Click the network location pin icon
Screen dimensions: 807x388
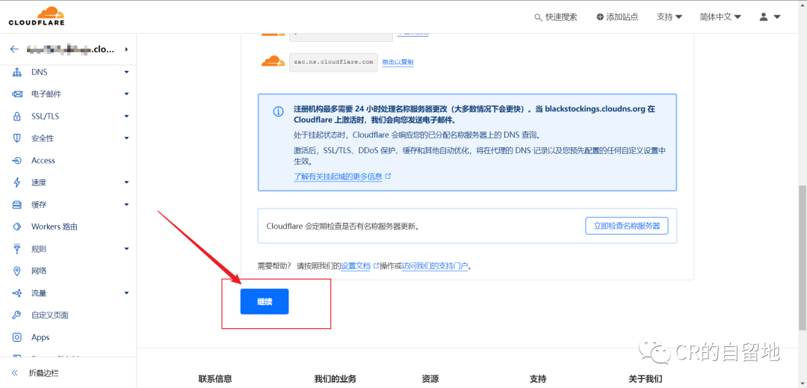click(x=17, y=271)
